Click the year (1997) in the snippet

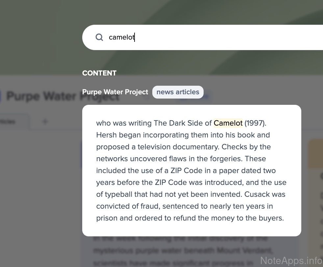point(255,123)
